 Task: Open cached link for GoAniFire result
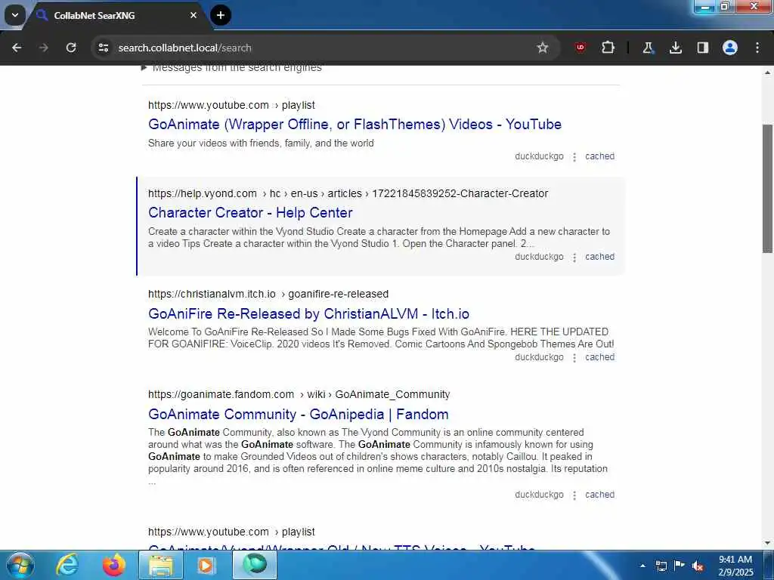[599, 357]
